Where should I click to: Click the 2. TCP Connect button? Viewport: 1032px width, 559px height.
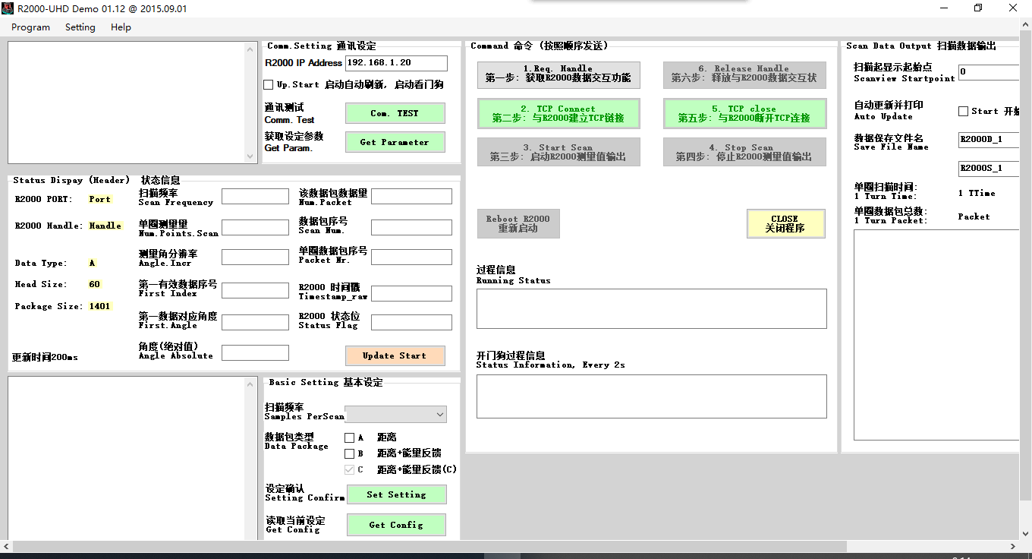coord(558,114)
